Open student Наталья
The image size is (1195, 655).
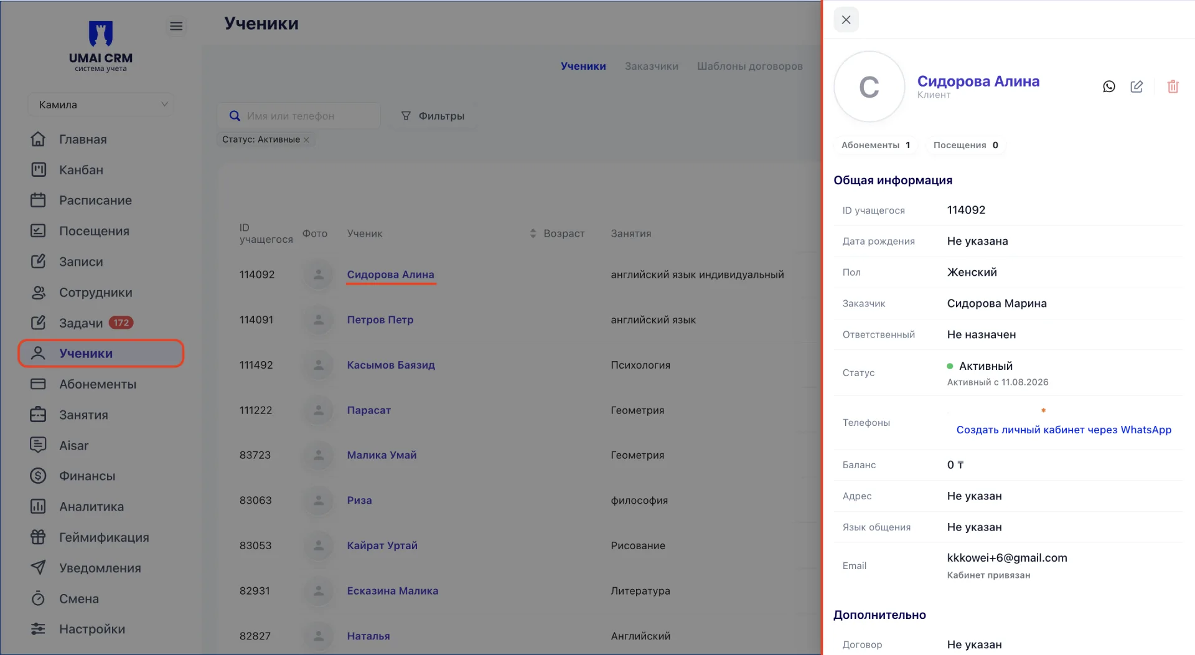click(368, 636)
